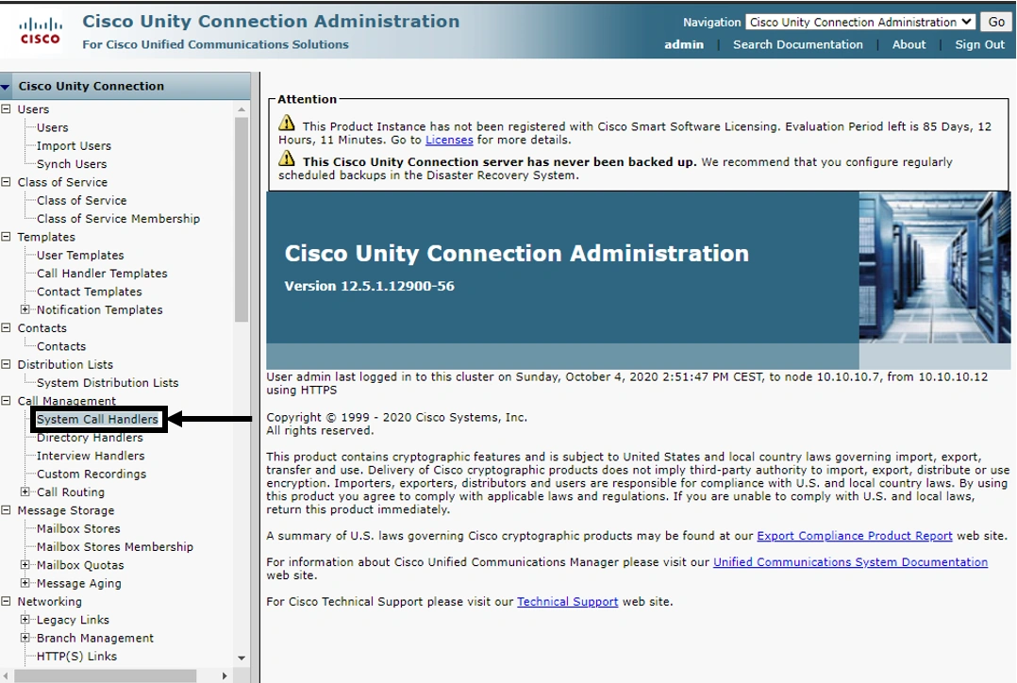1017x683 pixels.
Task: Open the Licenses link
Action: click(449, 140)
